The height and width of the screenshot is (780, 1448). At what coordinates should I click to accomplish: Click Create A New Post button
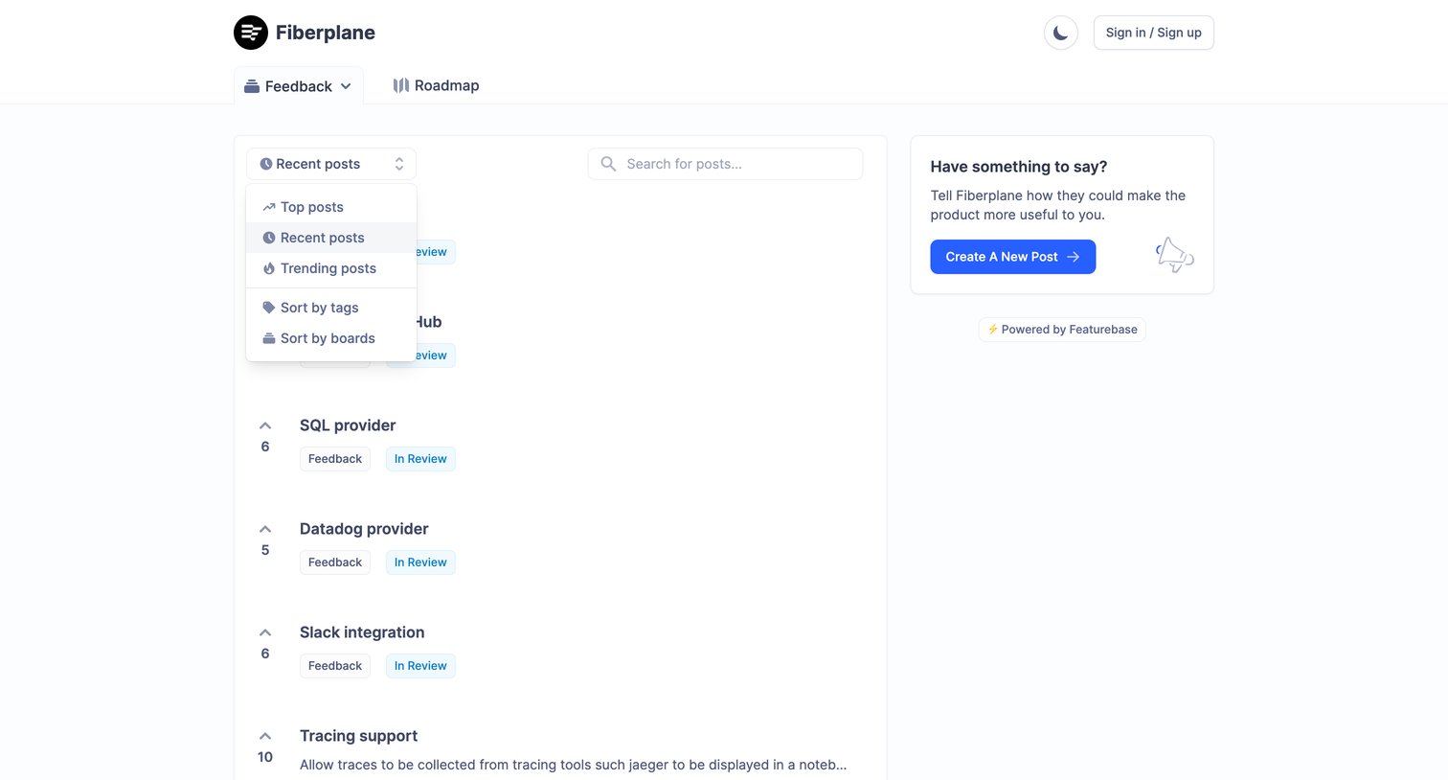coord(1013,257)
